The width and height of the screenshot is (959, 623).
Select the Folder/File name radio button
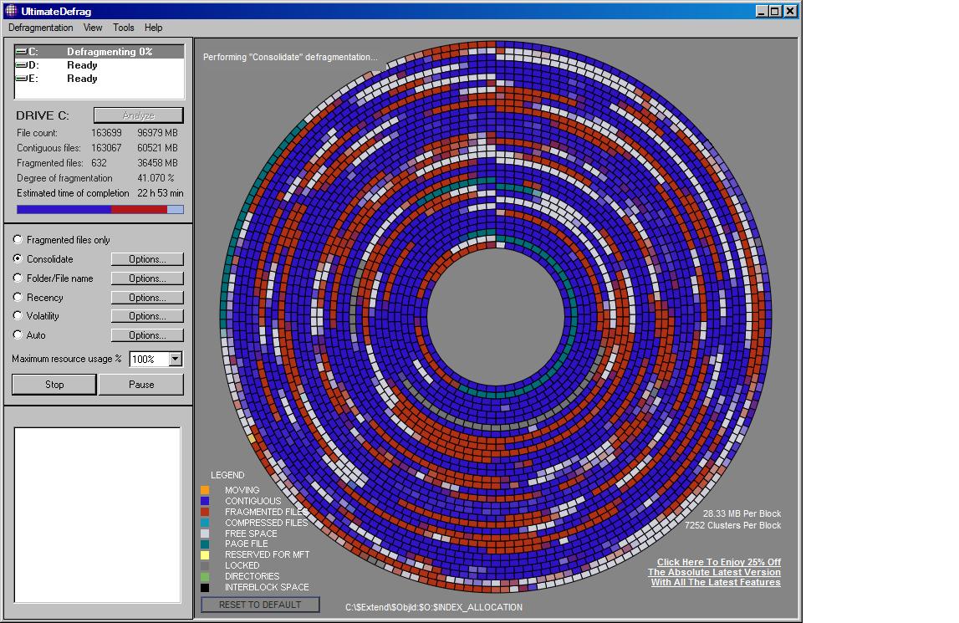18,278
